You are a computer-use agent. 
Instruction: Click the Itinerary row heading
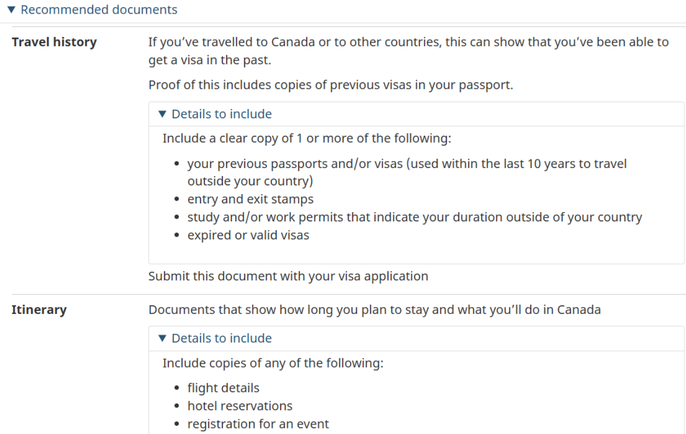click(x=39, y=310)
